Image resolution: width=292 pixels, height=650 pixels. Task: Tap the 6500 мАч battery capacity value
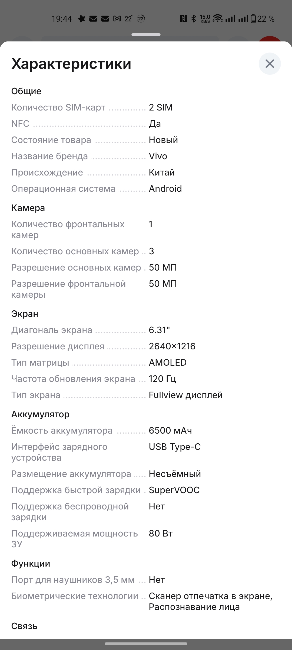170,431
